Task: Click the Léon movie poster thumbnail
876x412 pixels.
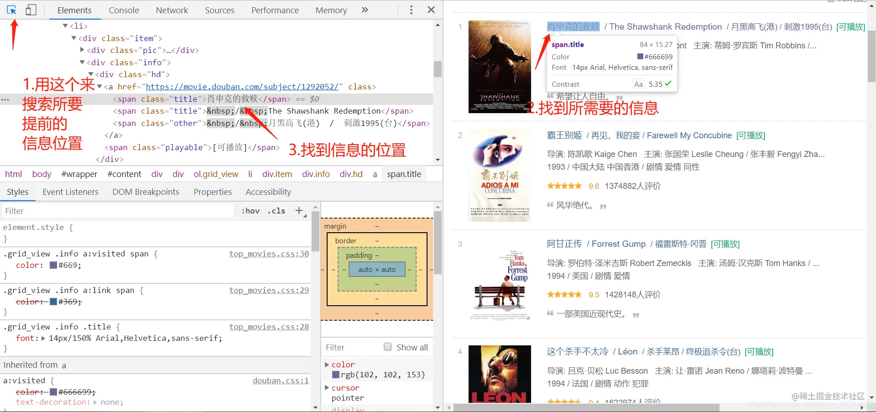Action: 500,374
